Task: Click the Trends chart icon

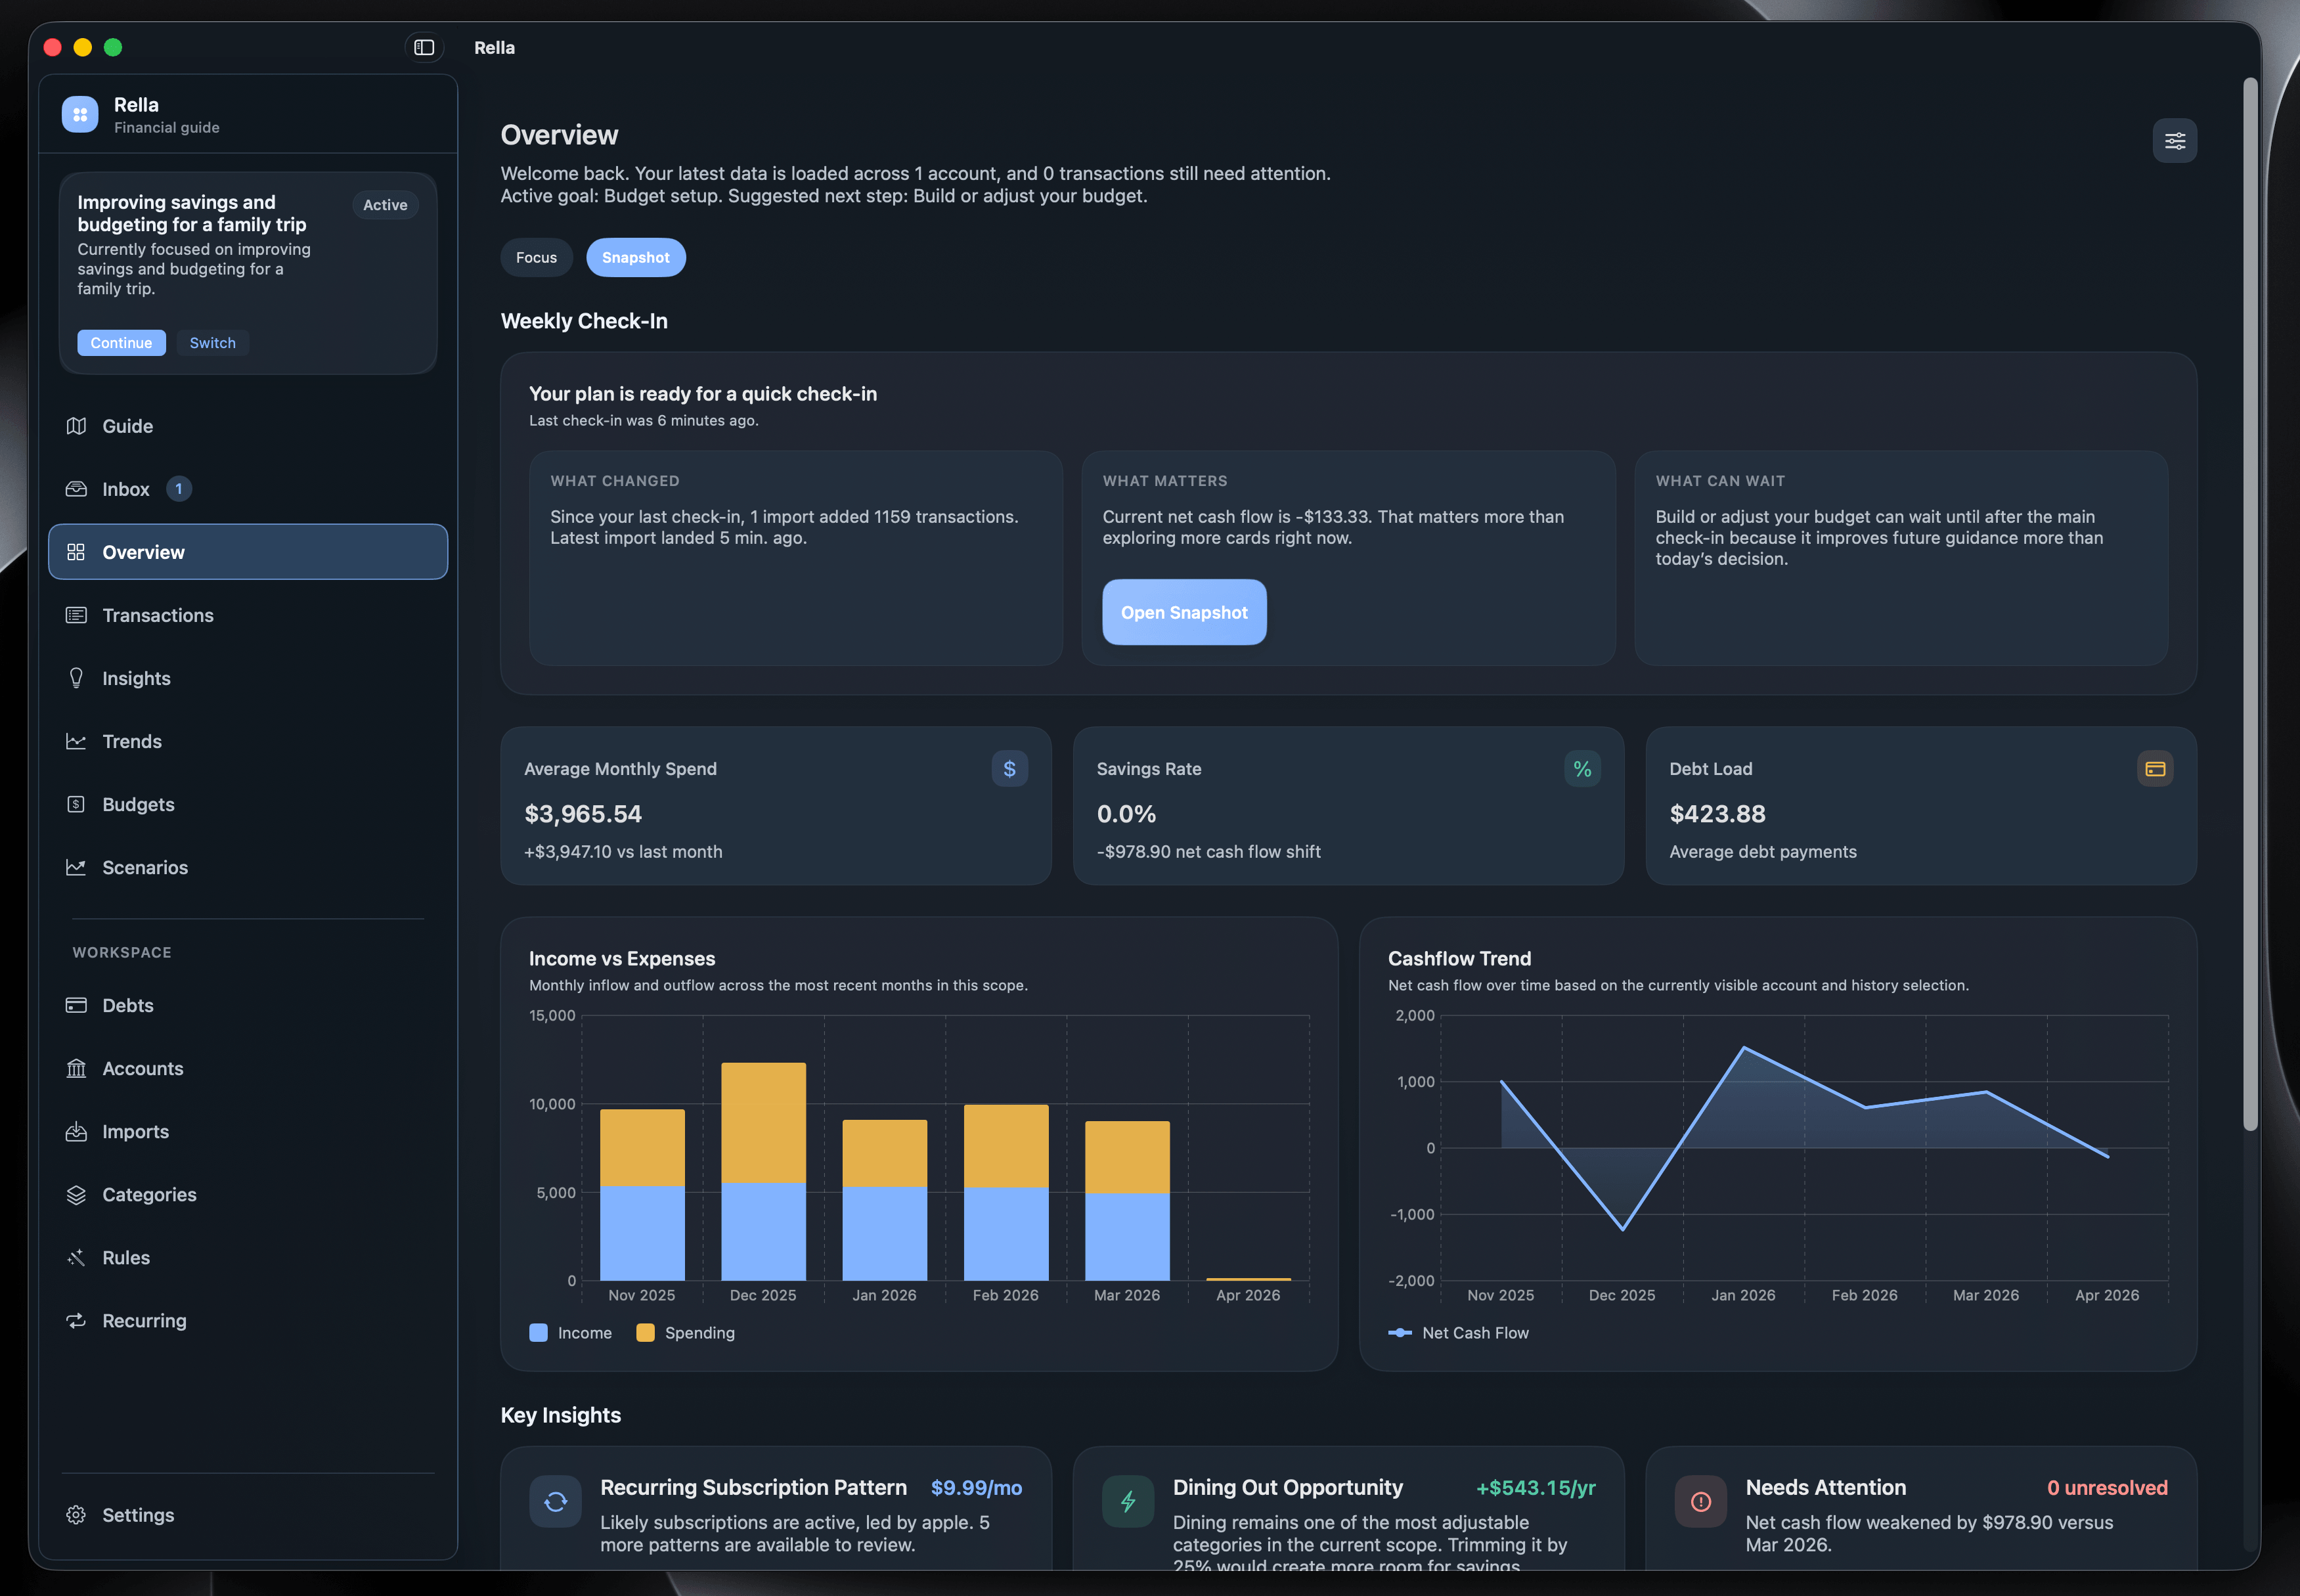Action: tap(76, 741)
